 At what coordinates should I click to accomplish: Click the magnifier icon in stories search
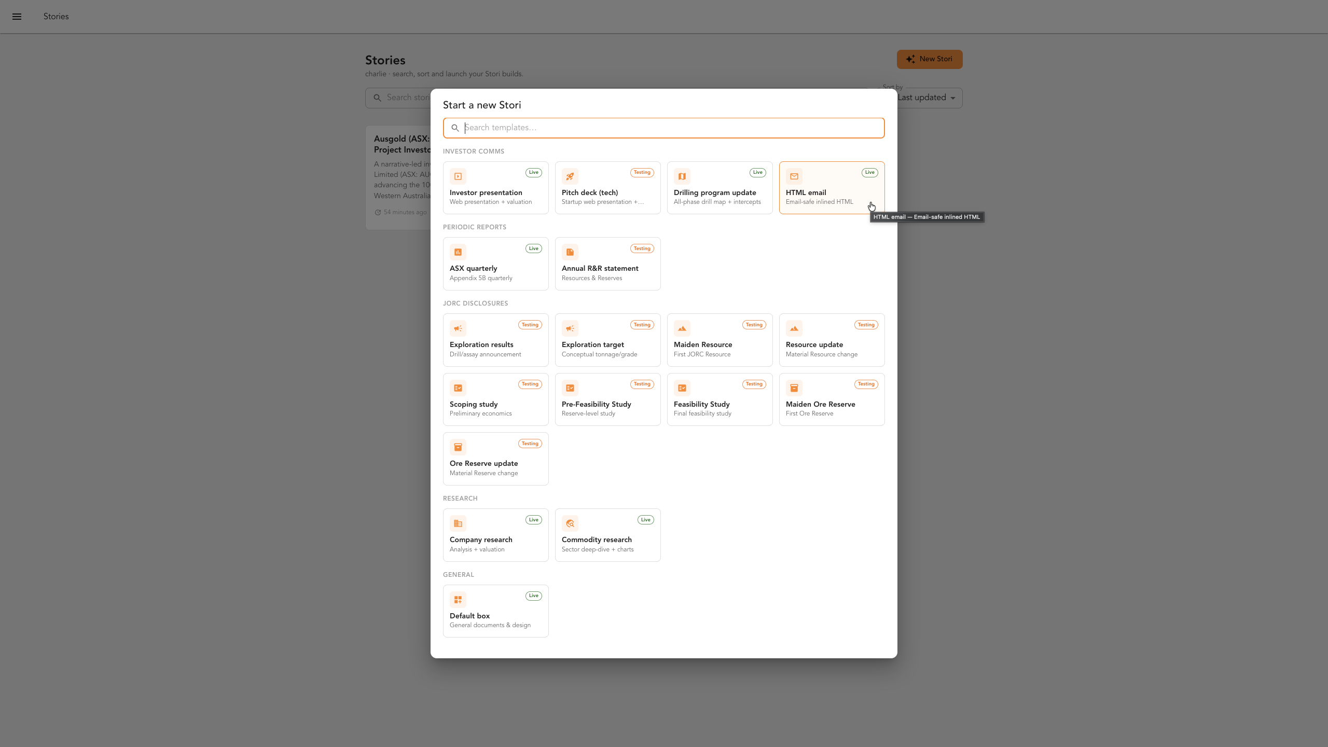[377, 98]
